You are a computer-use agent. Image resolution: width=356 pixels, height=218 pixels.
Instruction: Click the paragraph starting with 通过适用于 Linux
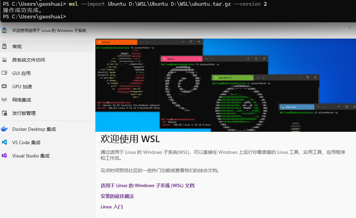223,155
